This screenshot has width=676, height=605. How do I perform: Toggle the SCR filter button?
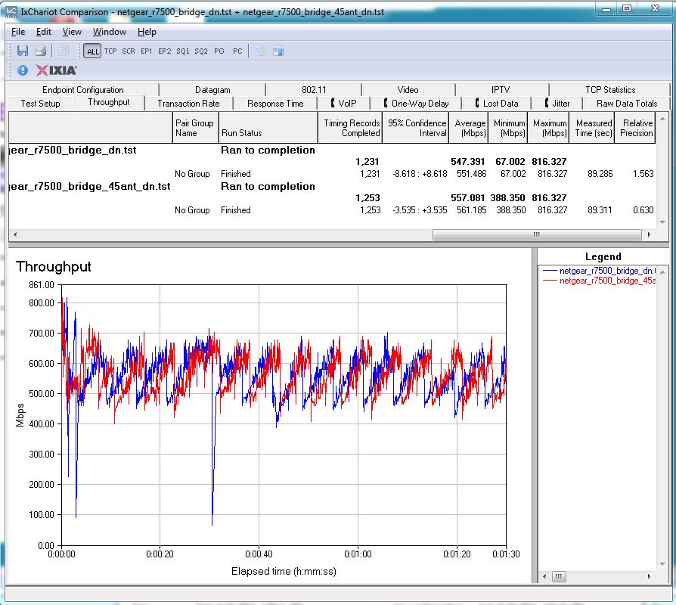129,51
